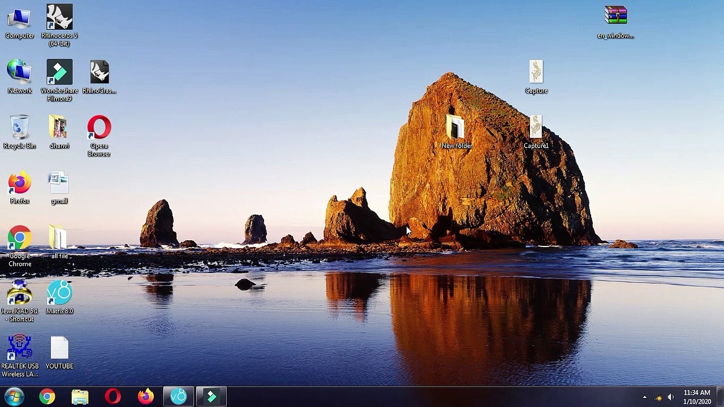This screenshot has width=724, height=407.
Task: Select the en_windows WinRAR archive icon
Action: pos(615,23)
